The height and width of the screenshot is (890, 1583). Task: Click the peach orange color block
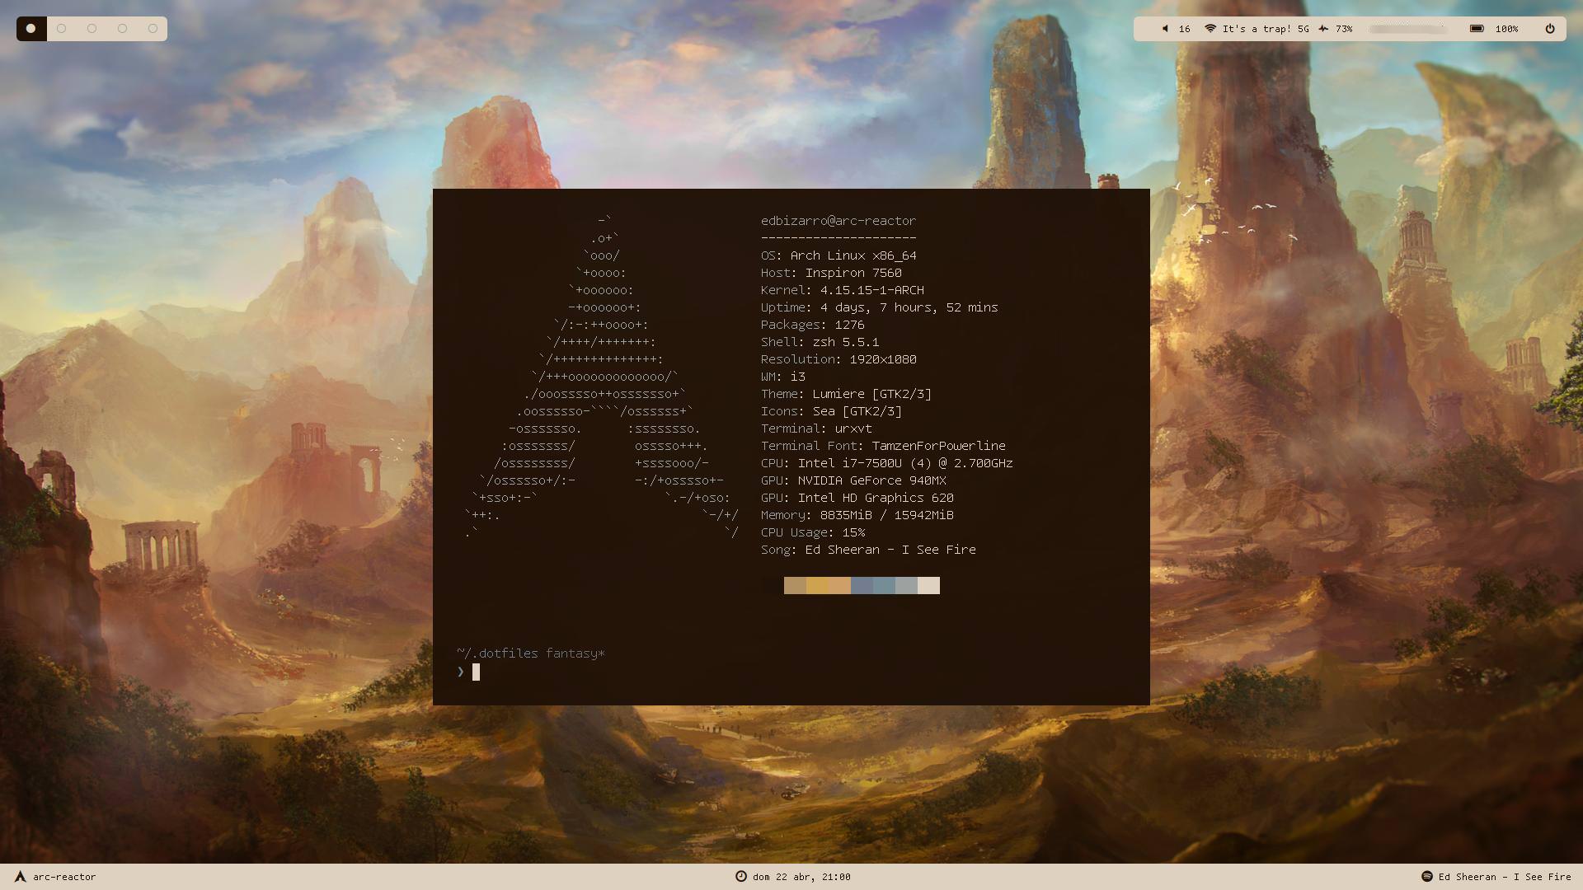(x=839, y=585)
